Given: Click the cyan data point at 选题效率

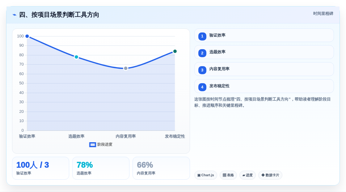Looking at the screenshot, I should 76,57.
